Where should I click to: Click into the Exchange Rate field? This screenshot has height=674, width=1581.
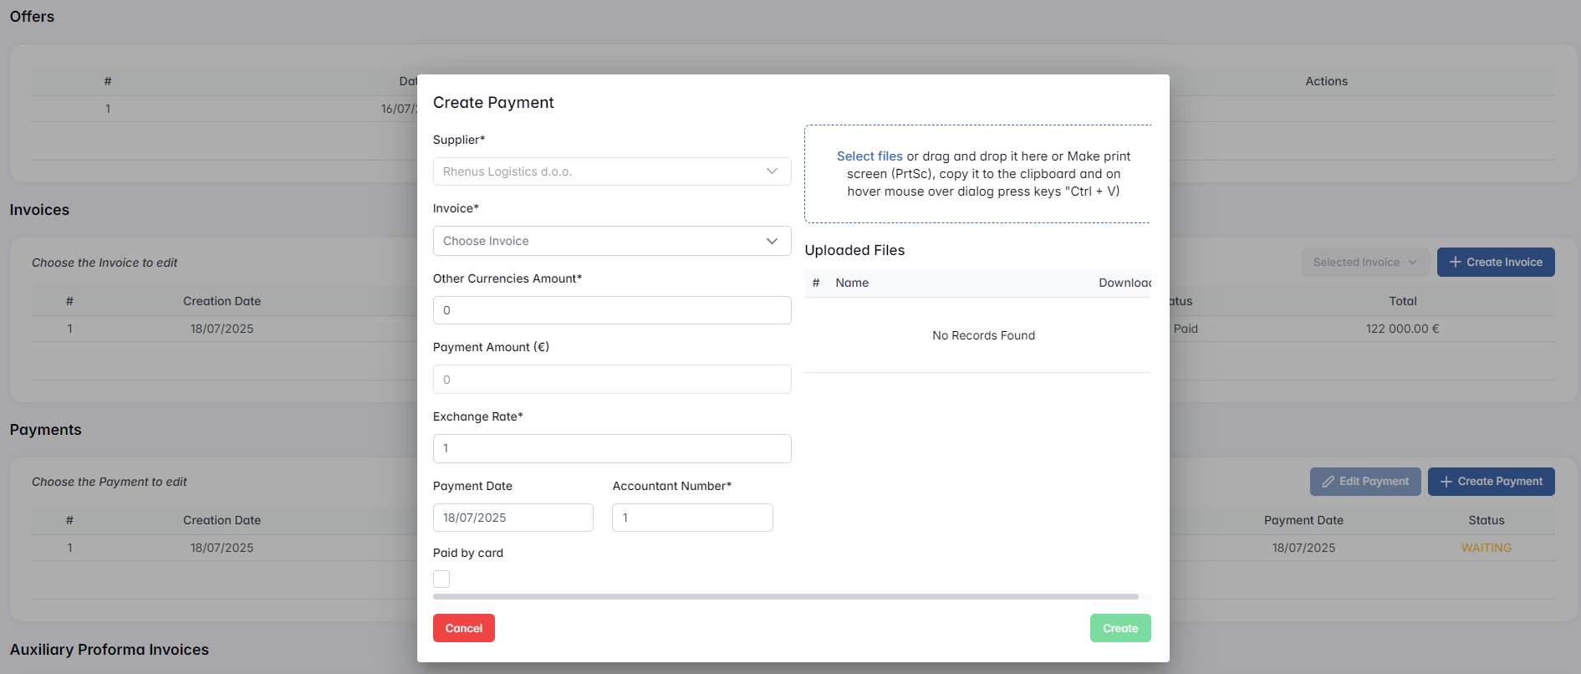(611, 448)
